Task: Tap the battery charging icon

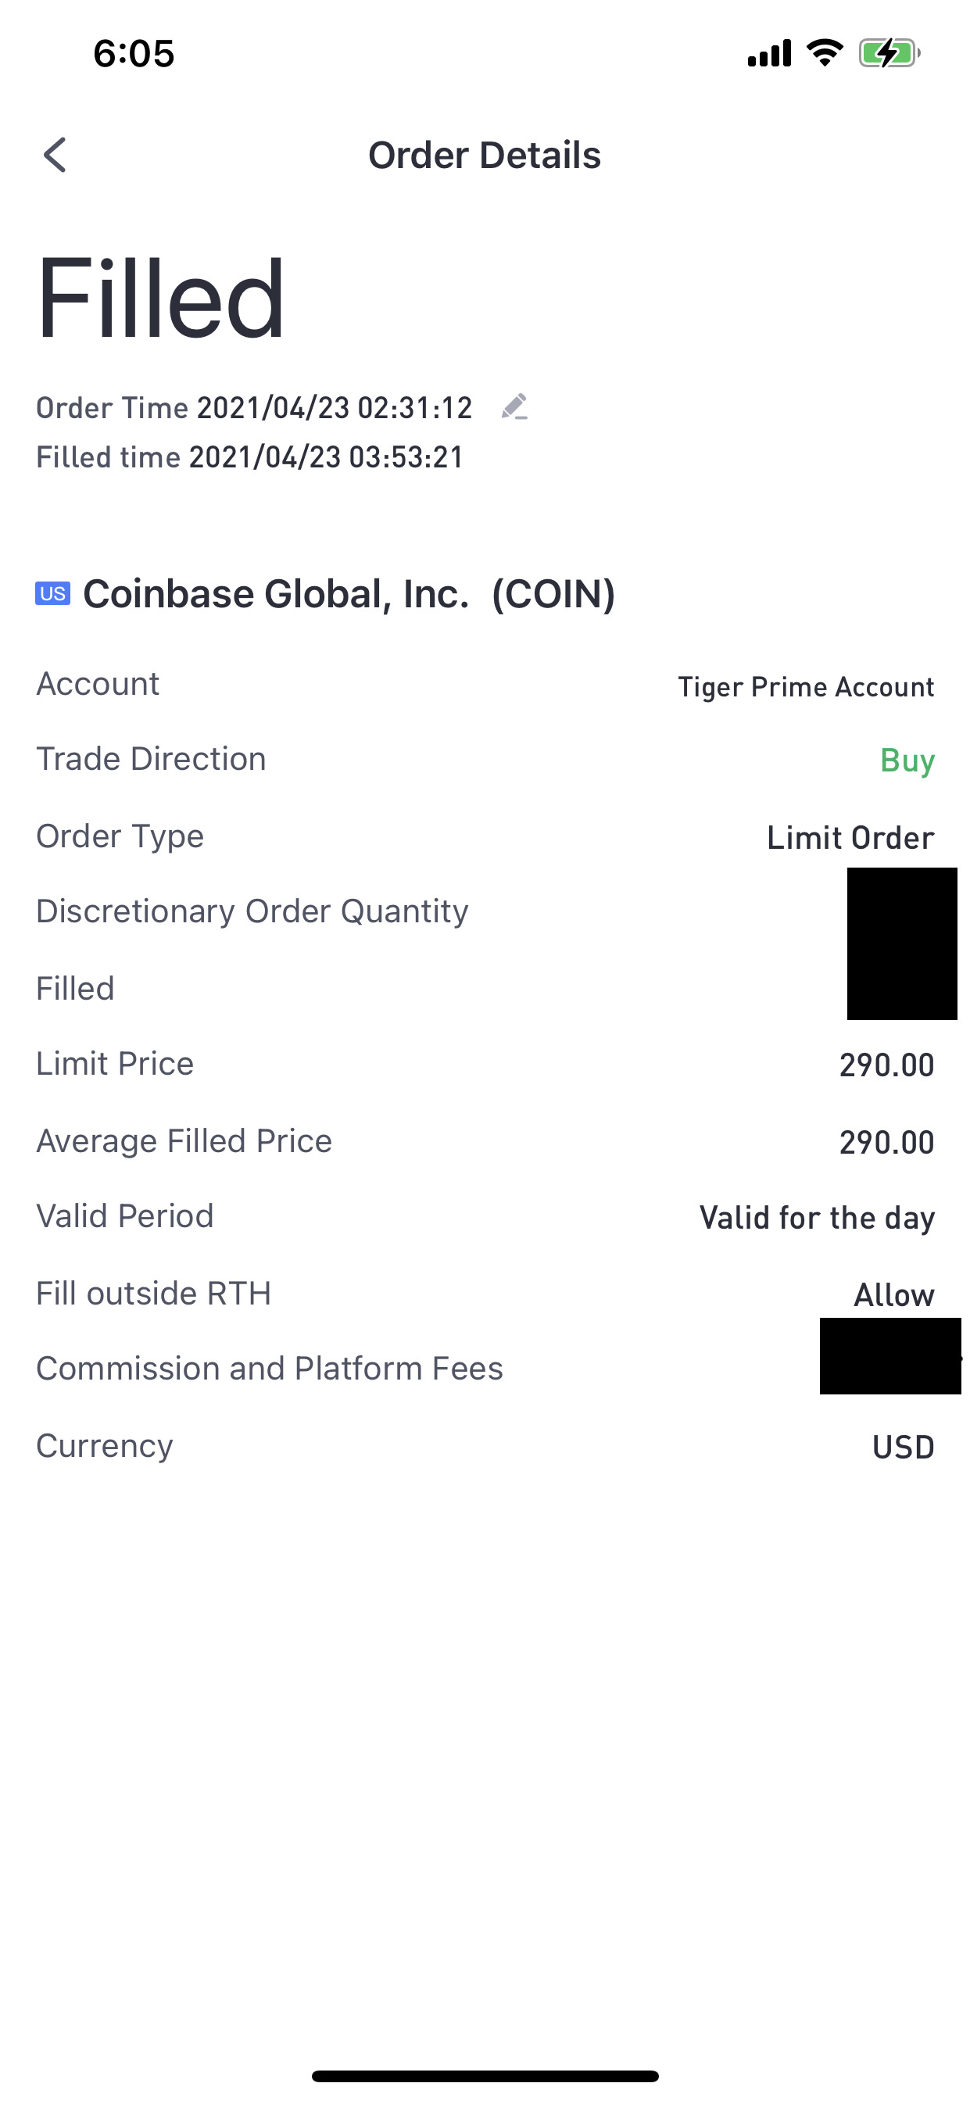Action: click(889, 54)
